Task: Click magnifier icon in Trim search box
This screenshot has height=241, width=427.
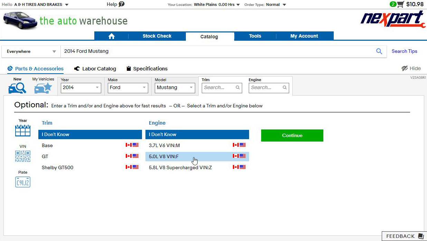Action: click(x=238, y=87)
